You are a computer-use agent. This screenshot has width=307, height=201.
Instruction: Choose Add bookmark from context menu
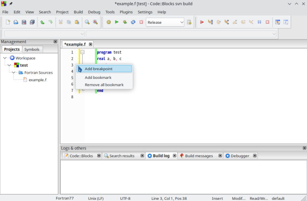104,77
